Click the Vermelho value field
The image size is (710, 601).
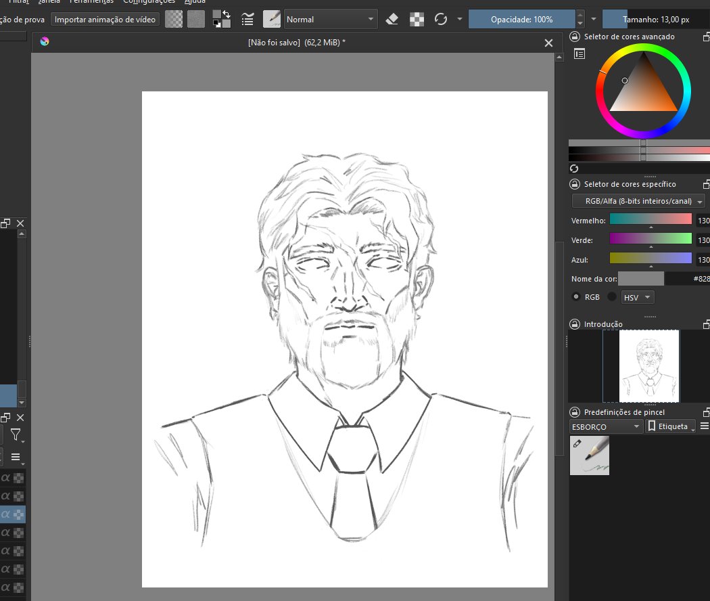point(703,220)
